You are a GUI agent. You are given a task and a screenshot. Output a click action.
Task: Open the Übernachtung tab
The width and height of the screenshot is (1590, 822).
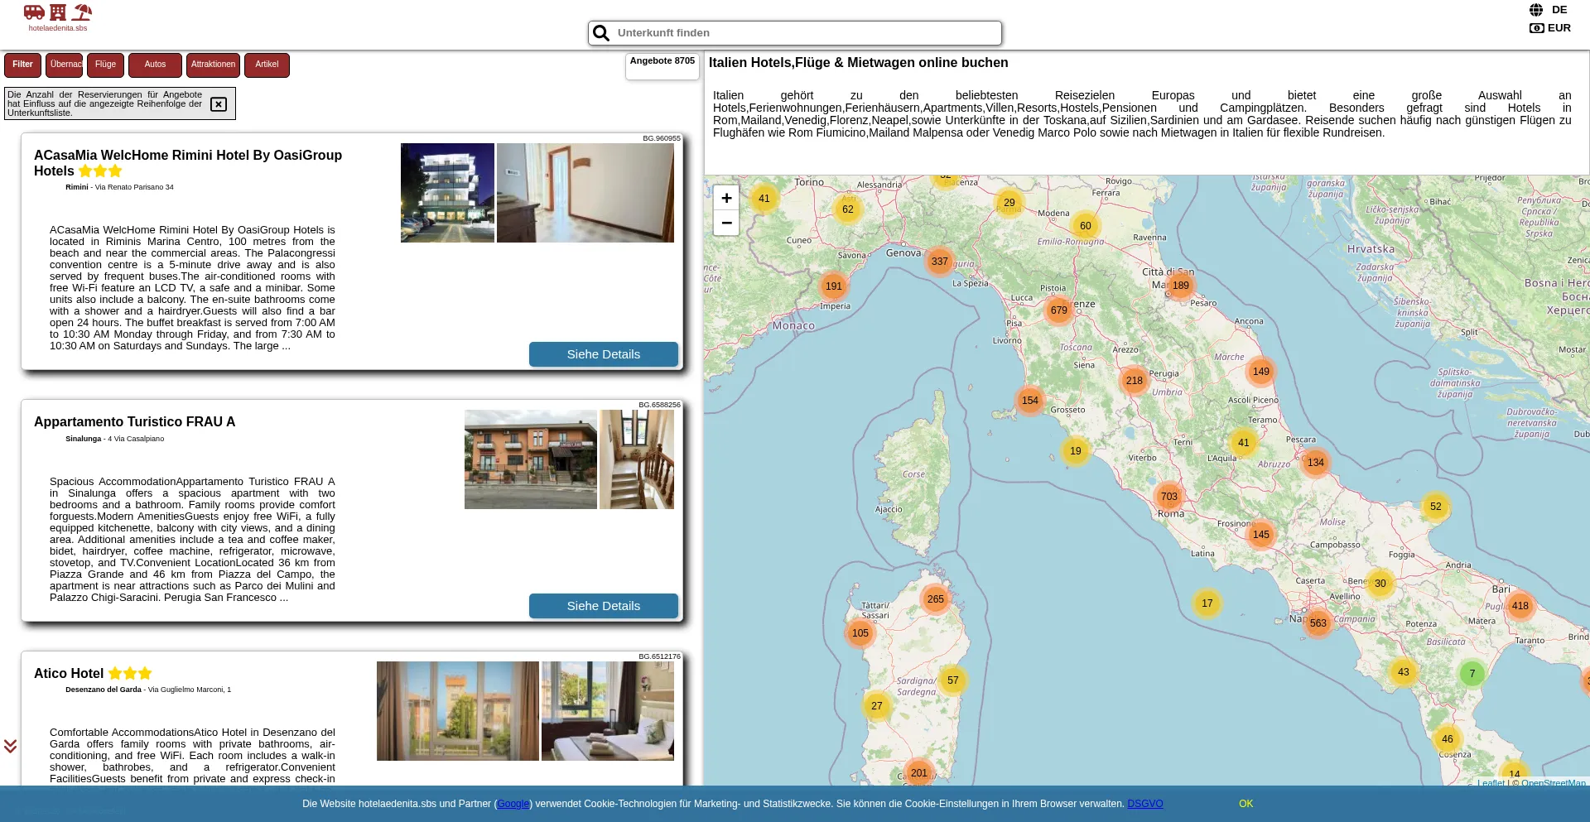[65, 65]
